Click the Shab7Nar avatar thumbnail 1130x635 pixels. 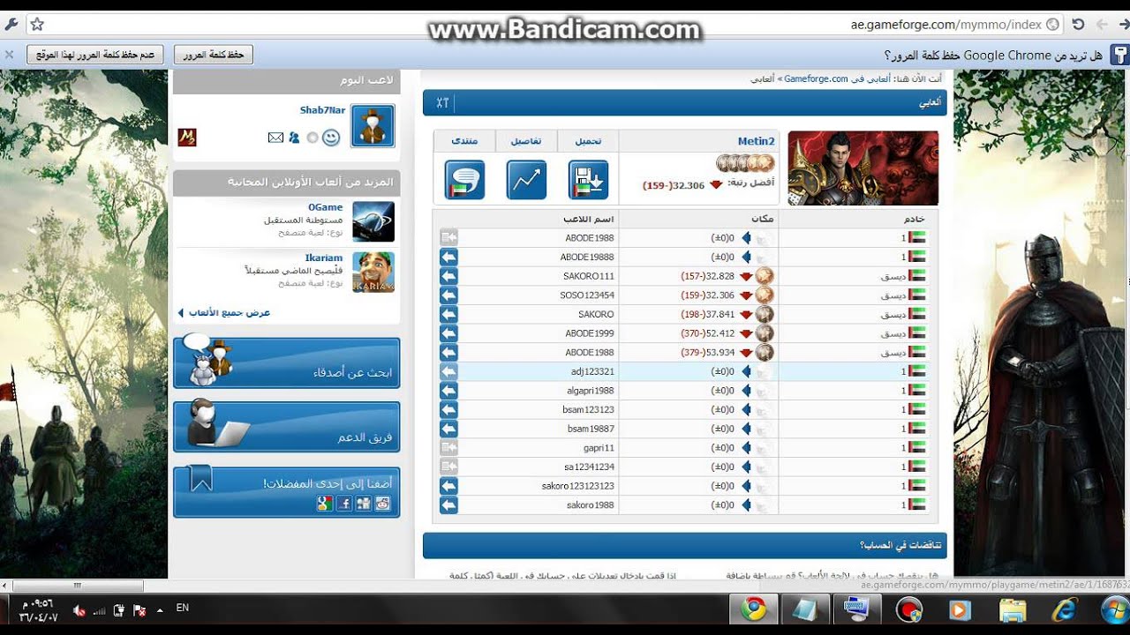[x=373, y=124]
